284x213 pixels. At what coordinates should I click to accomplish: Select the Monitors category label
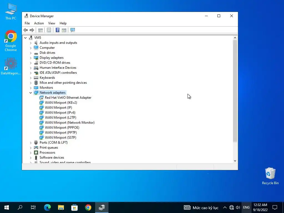pos(46,88)
